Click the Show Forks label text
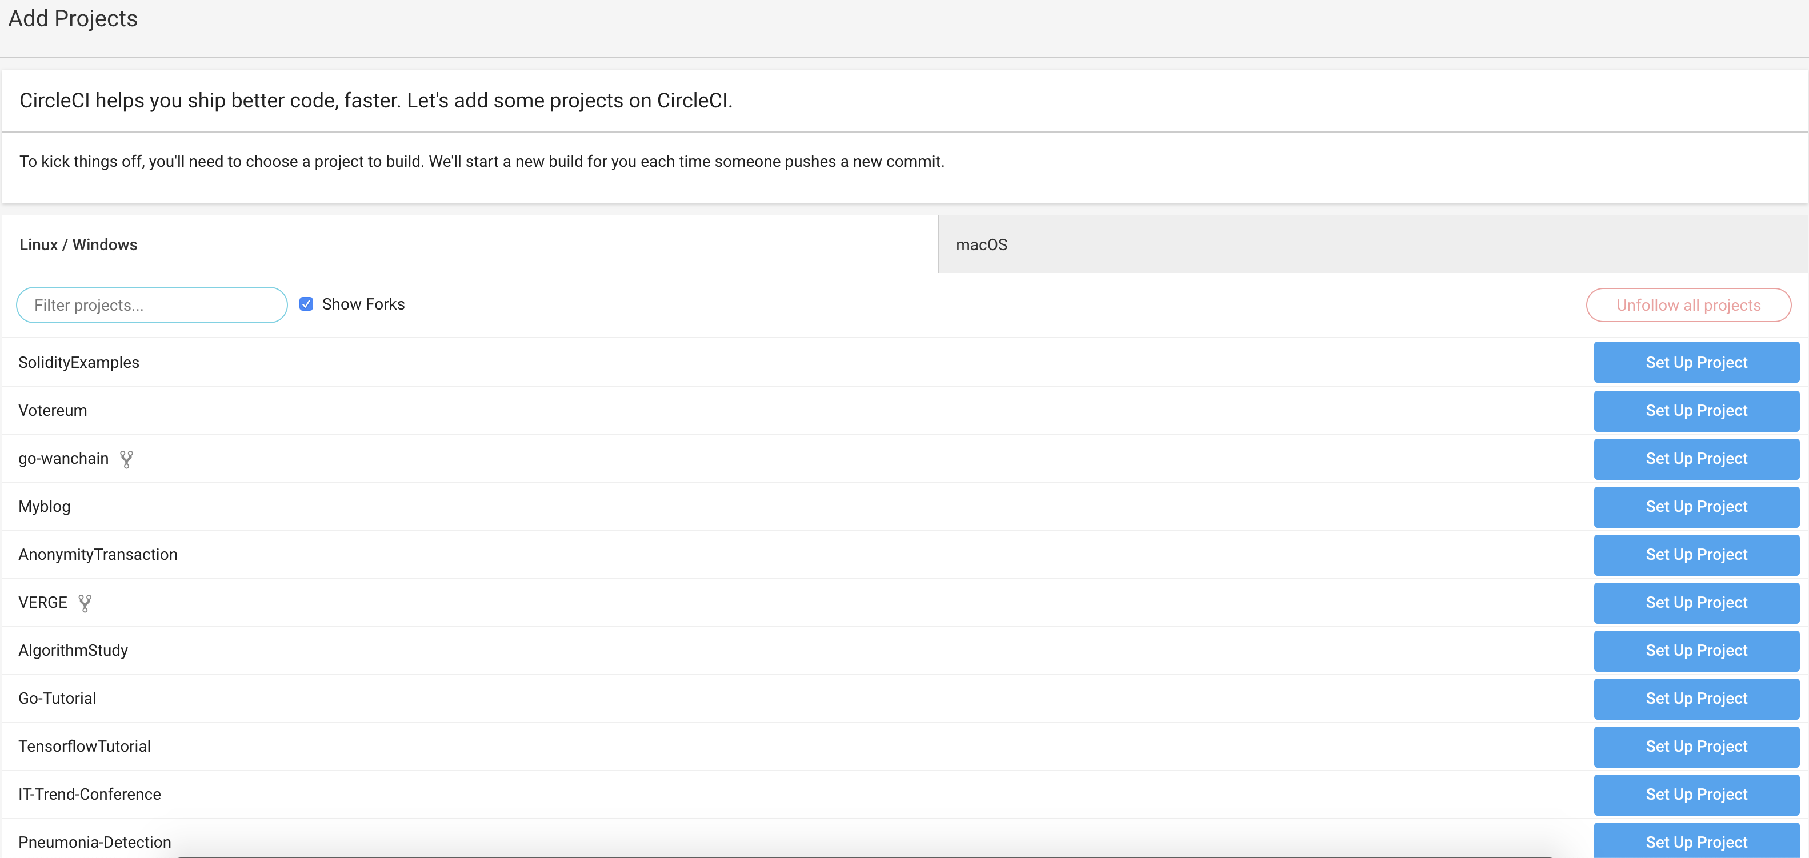This screenshot has width=1809, height=858. coord(363,304)
